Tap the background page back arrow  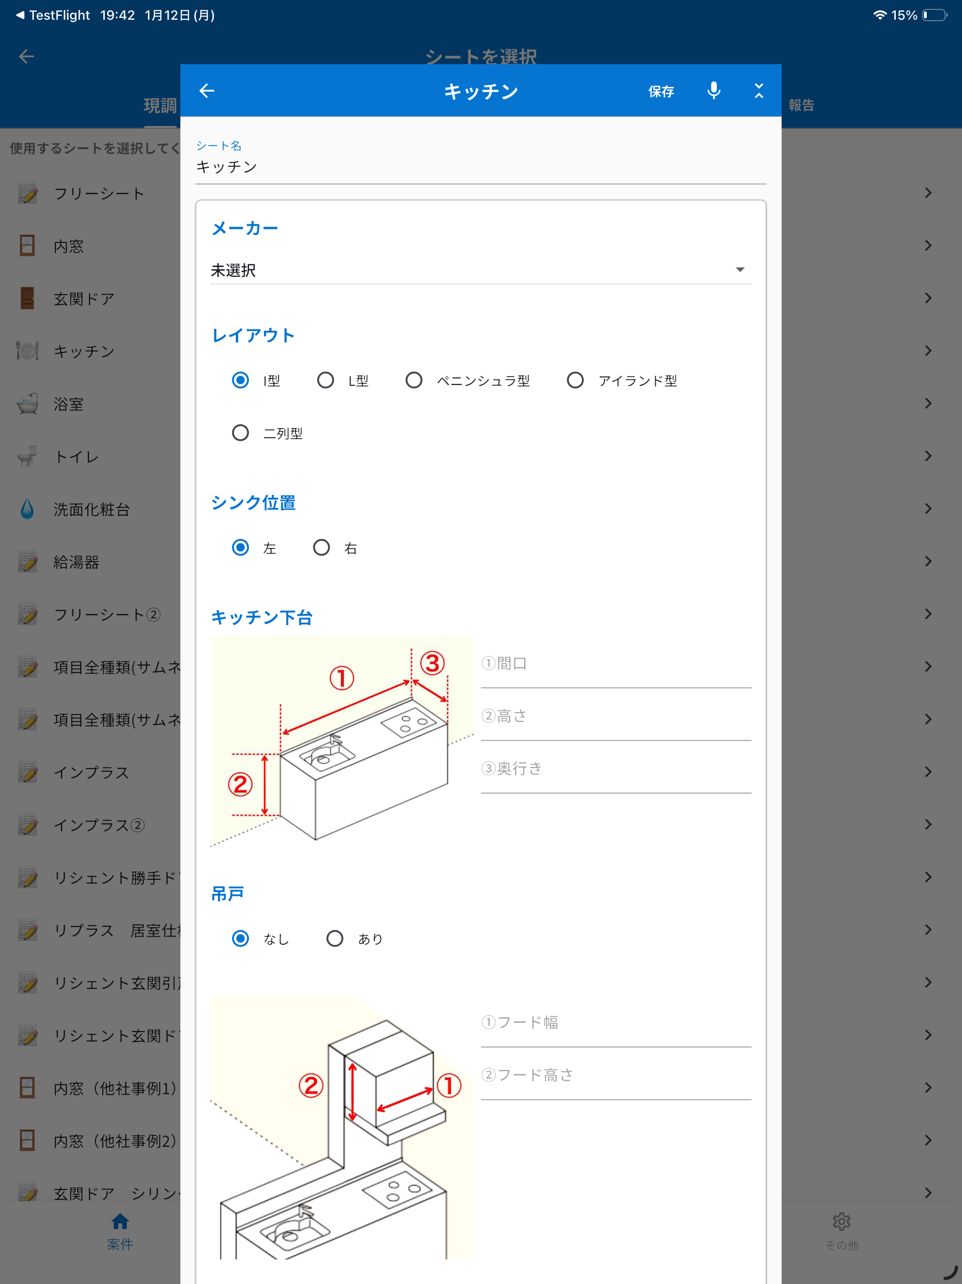coord(27,56)
